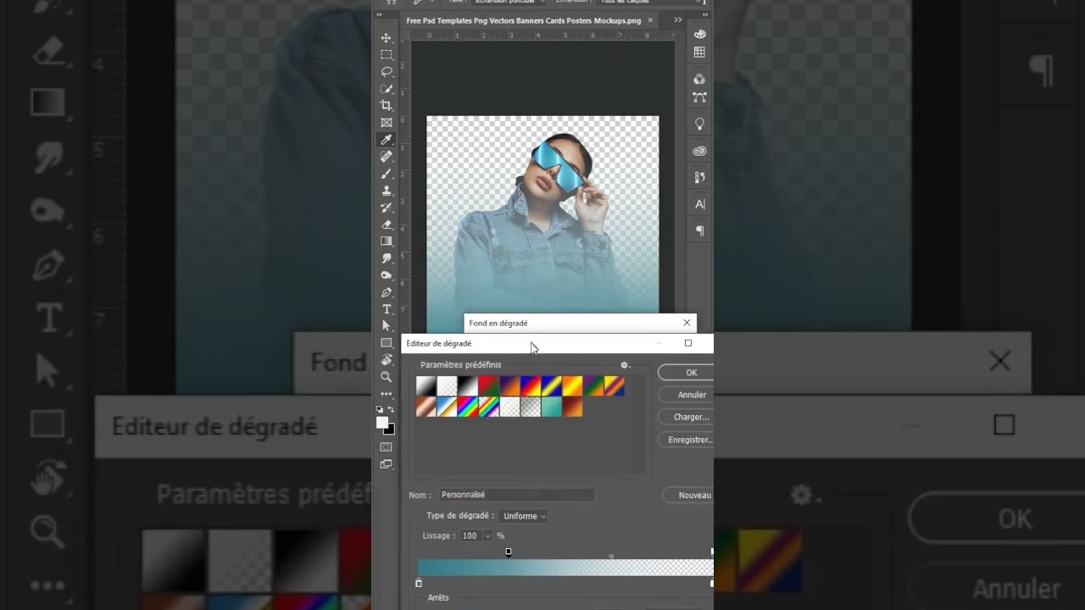Select the teal color stop below gradient bar
Screen dimensions: 1085x610
coord(419,584)
